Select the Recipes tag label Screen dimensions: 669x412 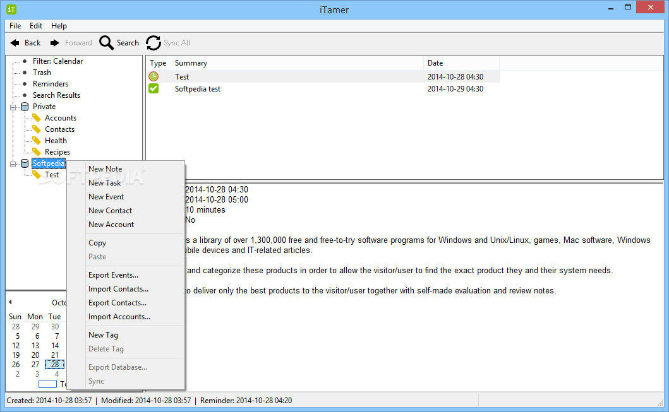pos(57,151)
